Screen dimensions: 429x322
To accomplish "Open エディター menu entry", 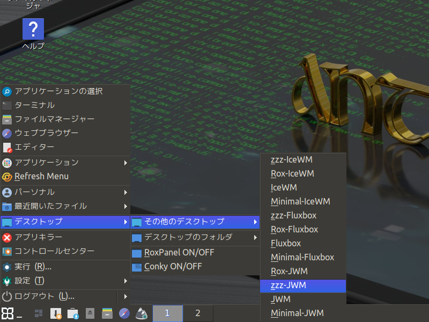I will 65,147.
